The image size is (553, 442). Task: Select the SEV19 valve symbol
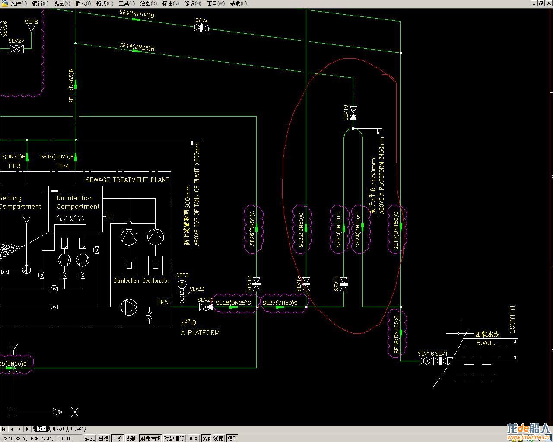pyautogui.click(x=353, y=113)
